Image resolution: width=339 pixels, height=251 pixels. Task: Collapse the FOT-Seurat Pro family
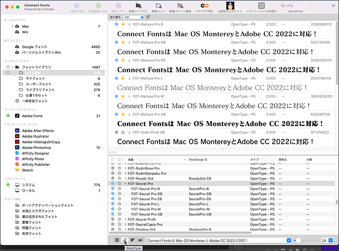(x=125, y=184)
